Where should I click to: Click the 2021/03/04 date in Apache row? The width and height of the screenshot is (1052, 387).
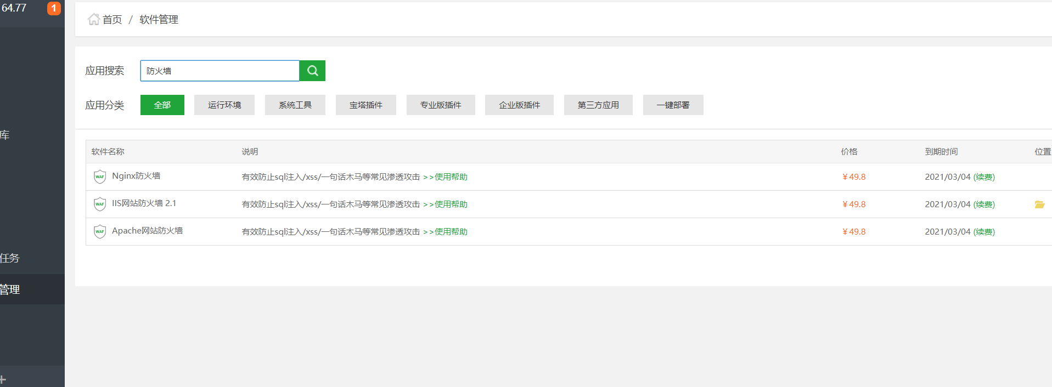click(x=948, y=232)
